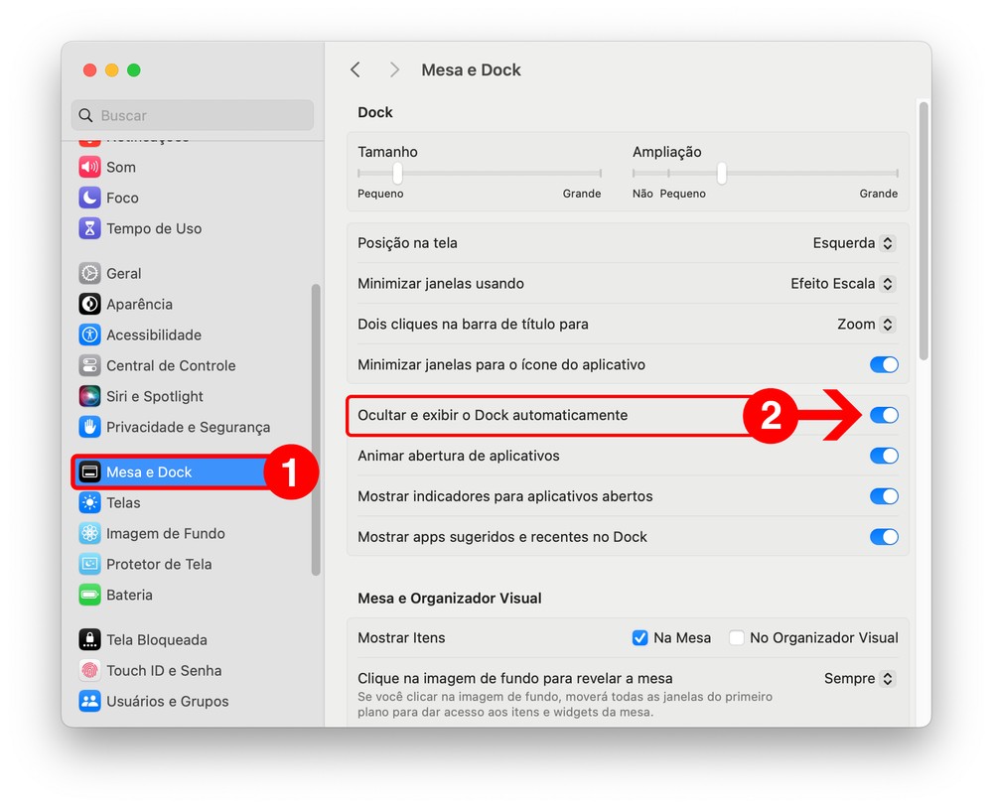This screenshot has width=993, height=808.
Task: Click the search magnifier icon
Action: 85,115
